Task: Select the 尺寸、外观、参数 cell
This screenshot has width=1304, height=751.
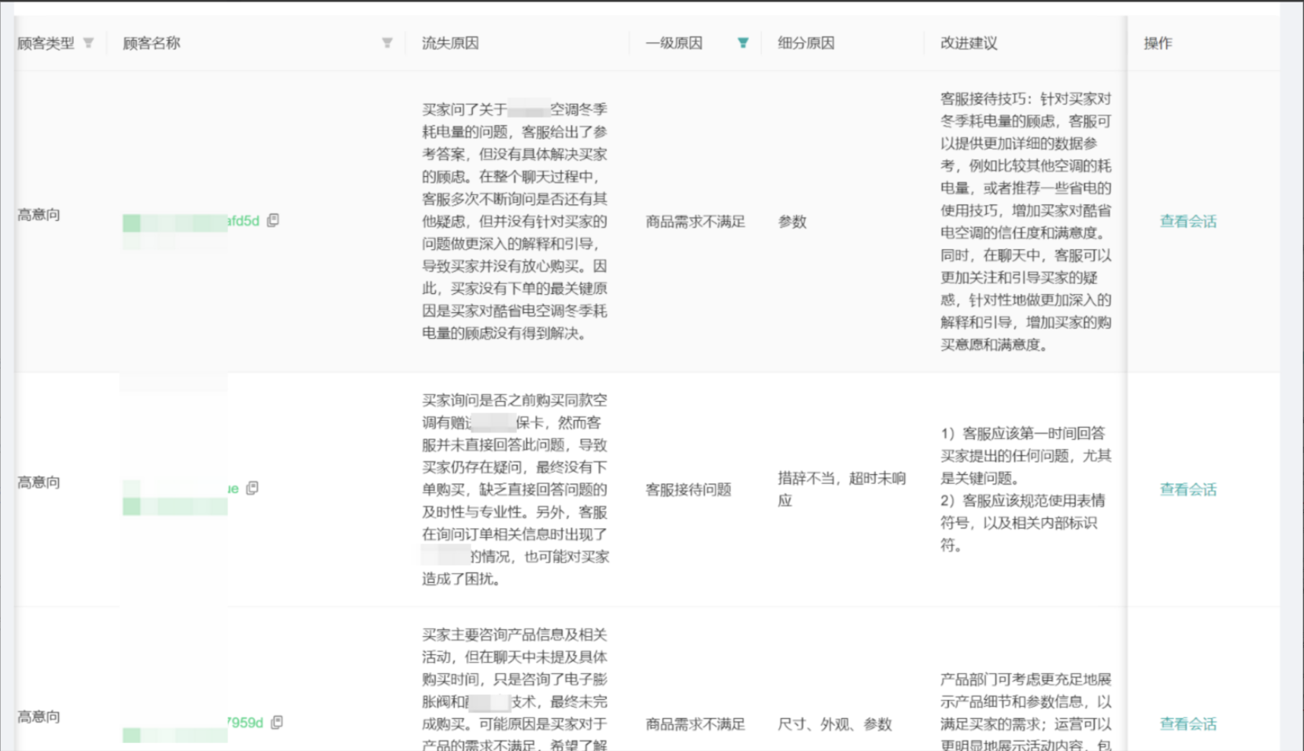Action: [835, 724]
